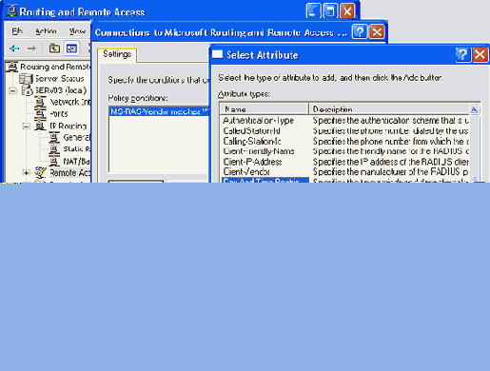Image resolution: width=490 pixels, height=371 pixels.
Task: Close the Connections properties dialog
Action: tap(377, 32)
